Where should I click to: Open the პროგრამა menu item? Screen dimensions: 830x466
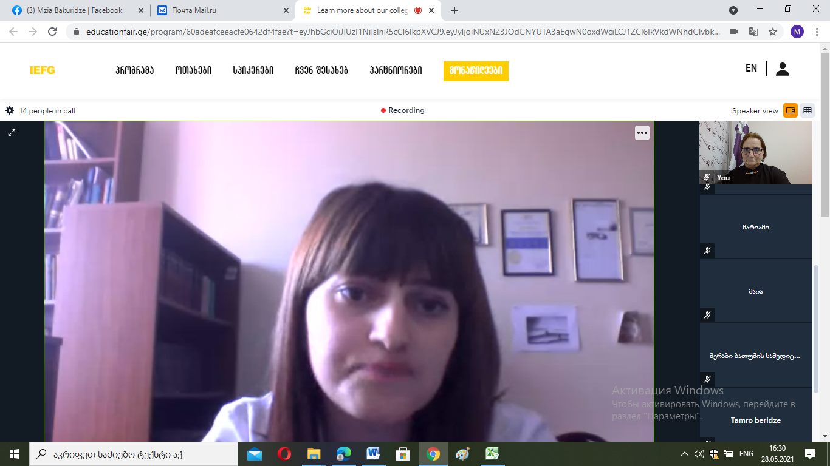134,70
